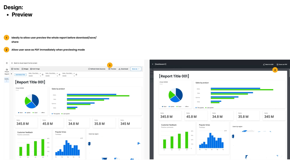Open Preview mode from the editor toolbar
The height and width of the screenshot is (163, 290).
click(112, 69)
